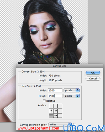105x132 pixels.
Task: Expand the Canvas extension color dropdown
Action: click(60, 125)
